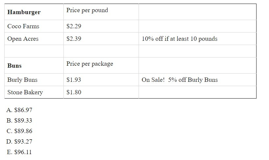This screenshot has height=160, width=269.
Task: Click the Price per package heading
Action: [90, 64]
